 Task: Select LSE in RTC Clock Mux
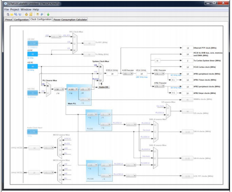coord(75,44)
